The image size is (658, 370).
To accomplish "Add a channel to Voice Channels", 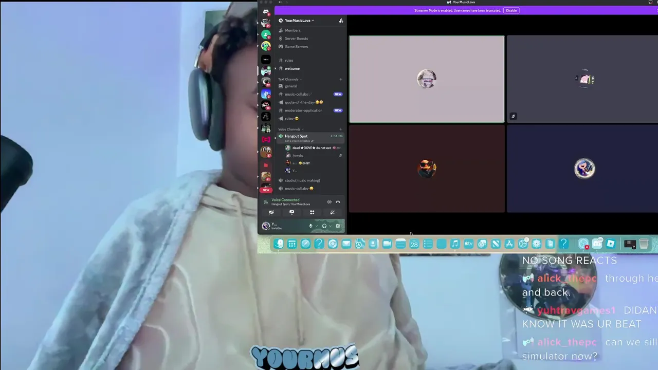I will pos(340,129).
